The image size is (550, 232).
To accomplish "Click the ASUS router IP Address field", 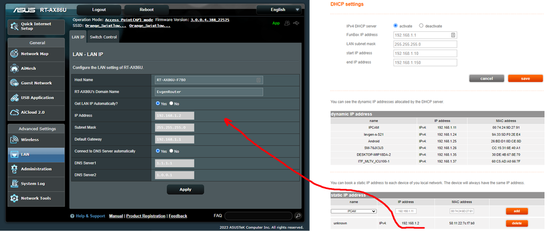I will [x=175, y=116].
